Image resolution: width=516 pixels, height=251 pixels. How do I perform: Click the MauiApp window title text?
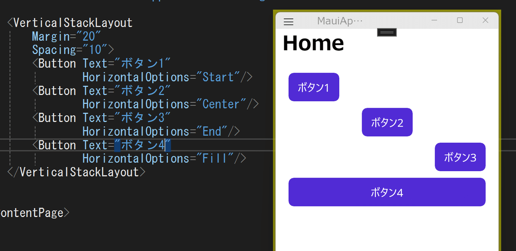click(x=340, y=21)
